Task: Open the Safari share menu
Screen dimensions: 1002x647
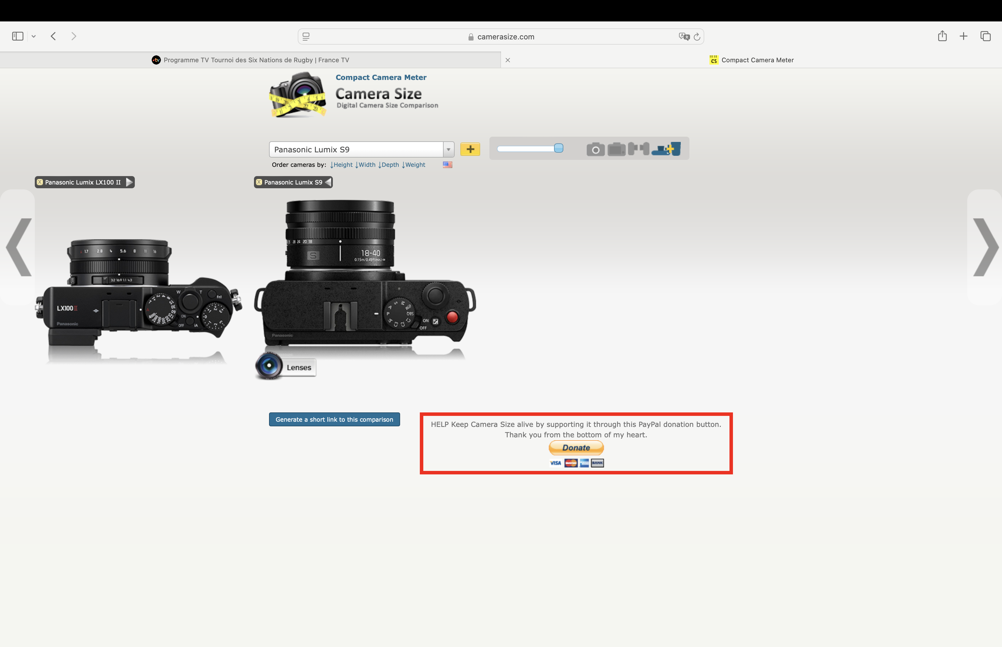Action: pyautogui.click(x=942, y=36)
